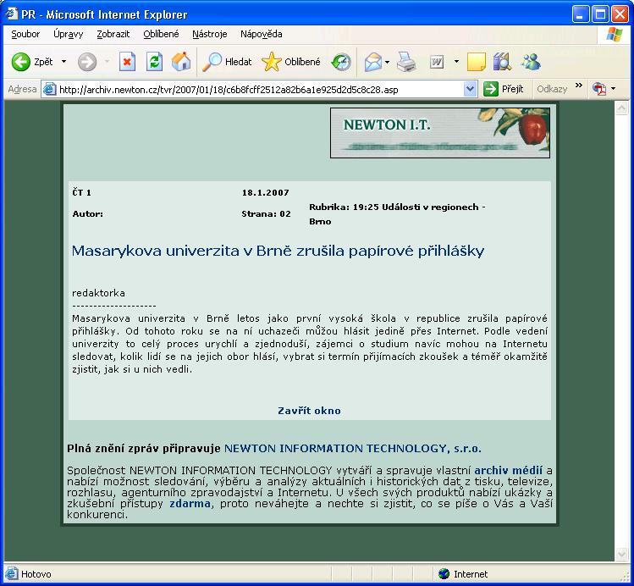Open NEWTON INFORMATION TECHNOLOGY, s.r.o. link

(x=353, y=449)
